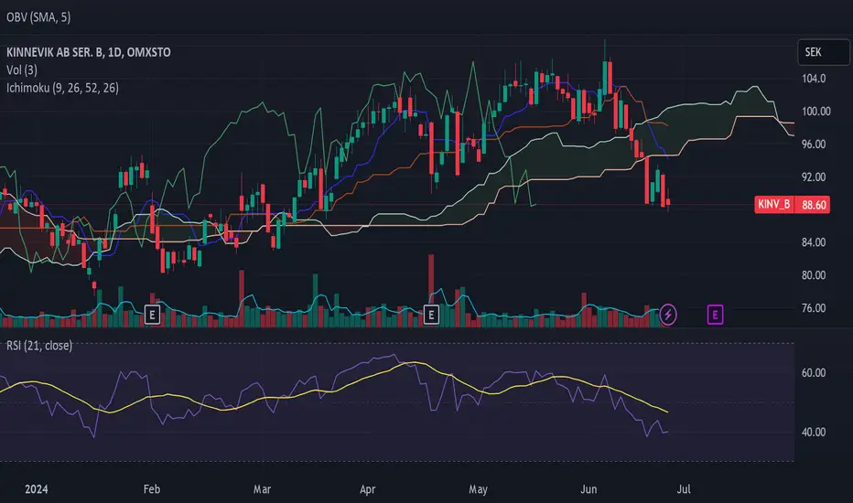Click the RSI 60.00 axis label
This screenshot has width=853, height=503.
(814, 372)
